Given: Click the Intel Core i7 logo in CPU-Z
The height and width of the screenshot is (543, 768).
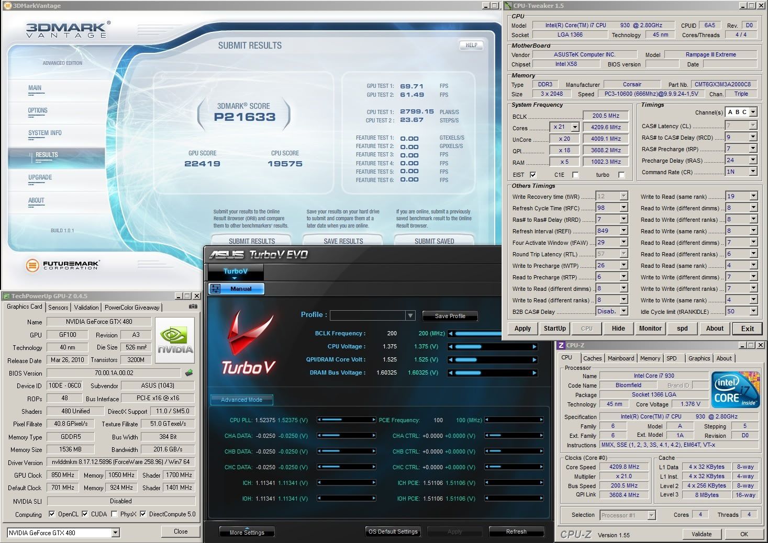Looking at the screenshot, I should pyautogui.click(x=736, y=389).
